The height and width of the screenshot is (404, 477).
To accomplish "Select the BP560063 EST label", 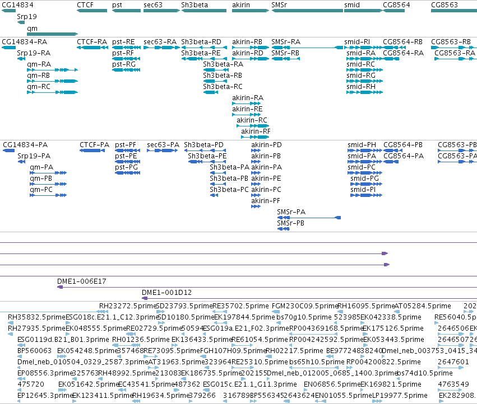I will (x=34, y=351).
